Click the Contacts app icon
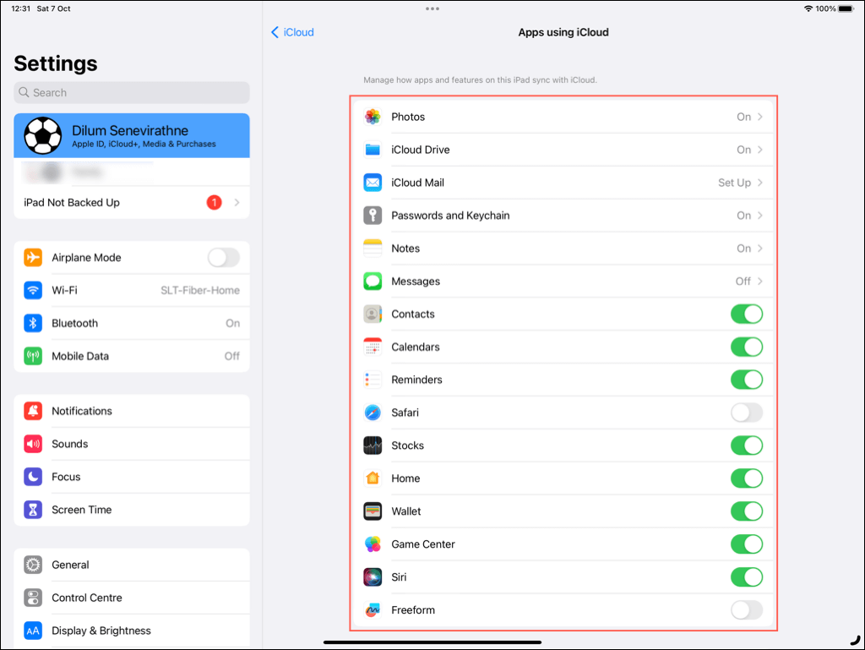 373,314
